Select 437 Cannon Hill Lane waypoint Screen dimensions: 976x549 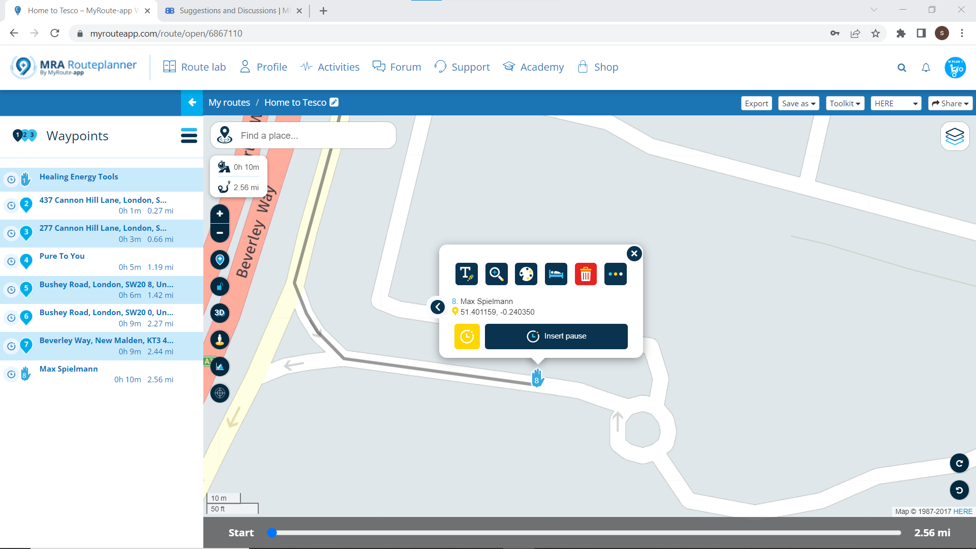[x=102, y=205]
